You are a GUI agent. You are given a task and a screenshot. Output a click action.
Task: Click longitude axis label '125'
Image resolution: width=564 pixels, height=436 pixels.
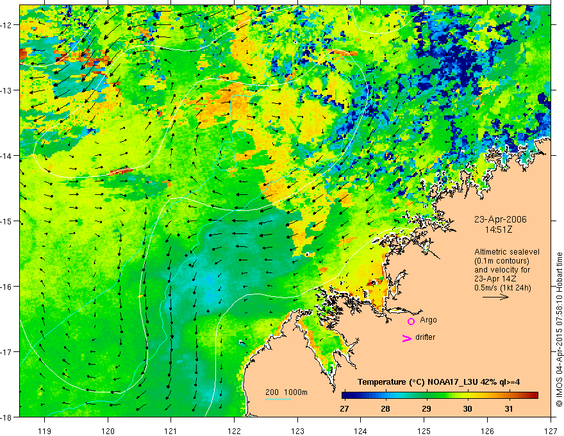[424, 431]
